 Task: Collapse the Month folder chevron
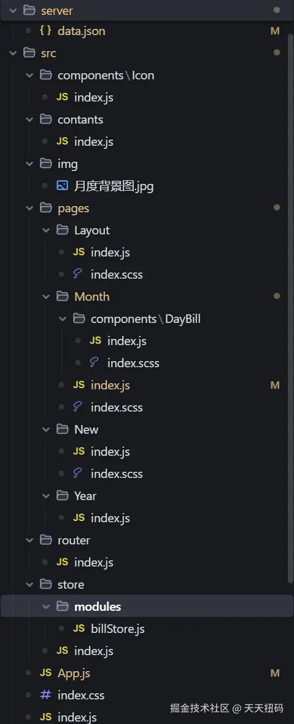[x=46, y=296]
